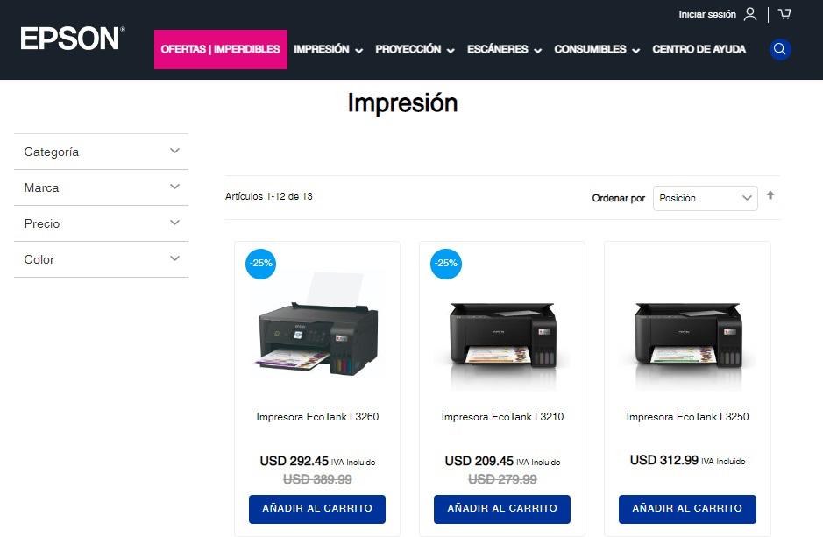Expand the Categoría filter

102,152
